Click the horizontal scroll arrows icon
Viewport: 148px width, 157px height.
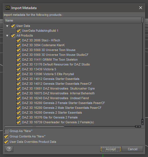(x=138, y=127)
